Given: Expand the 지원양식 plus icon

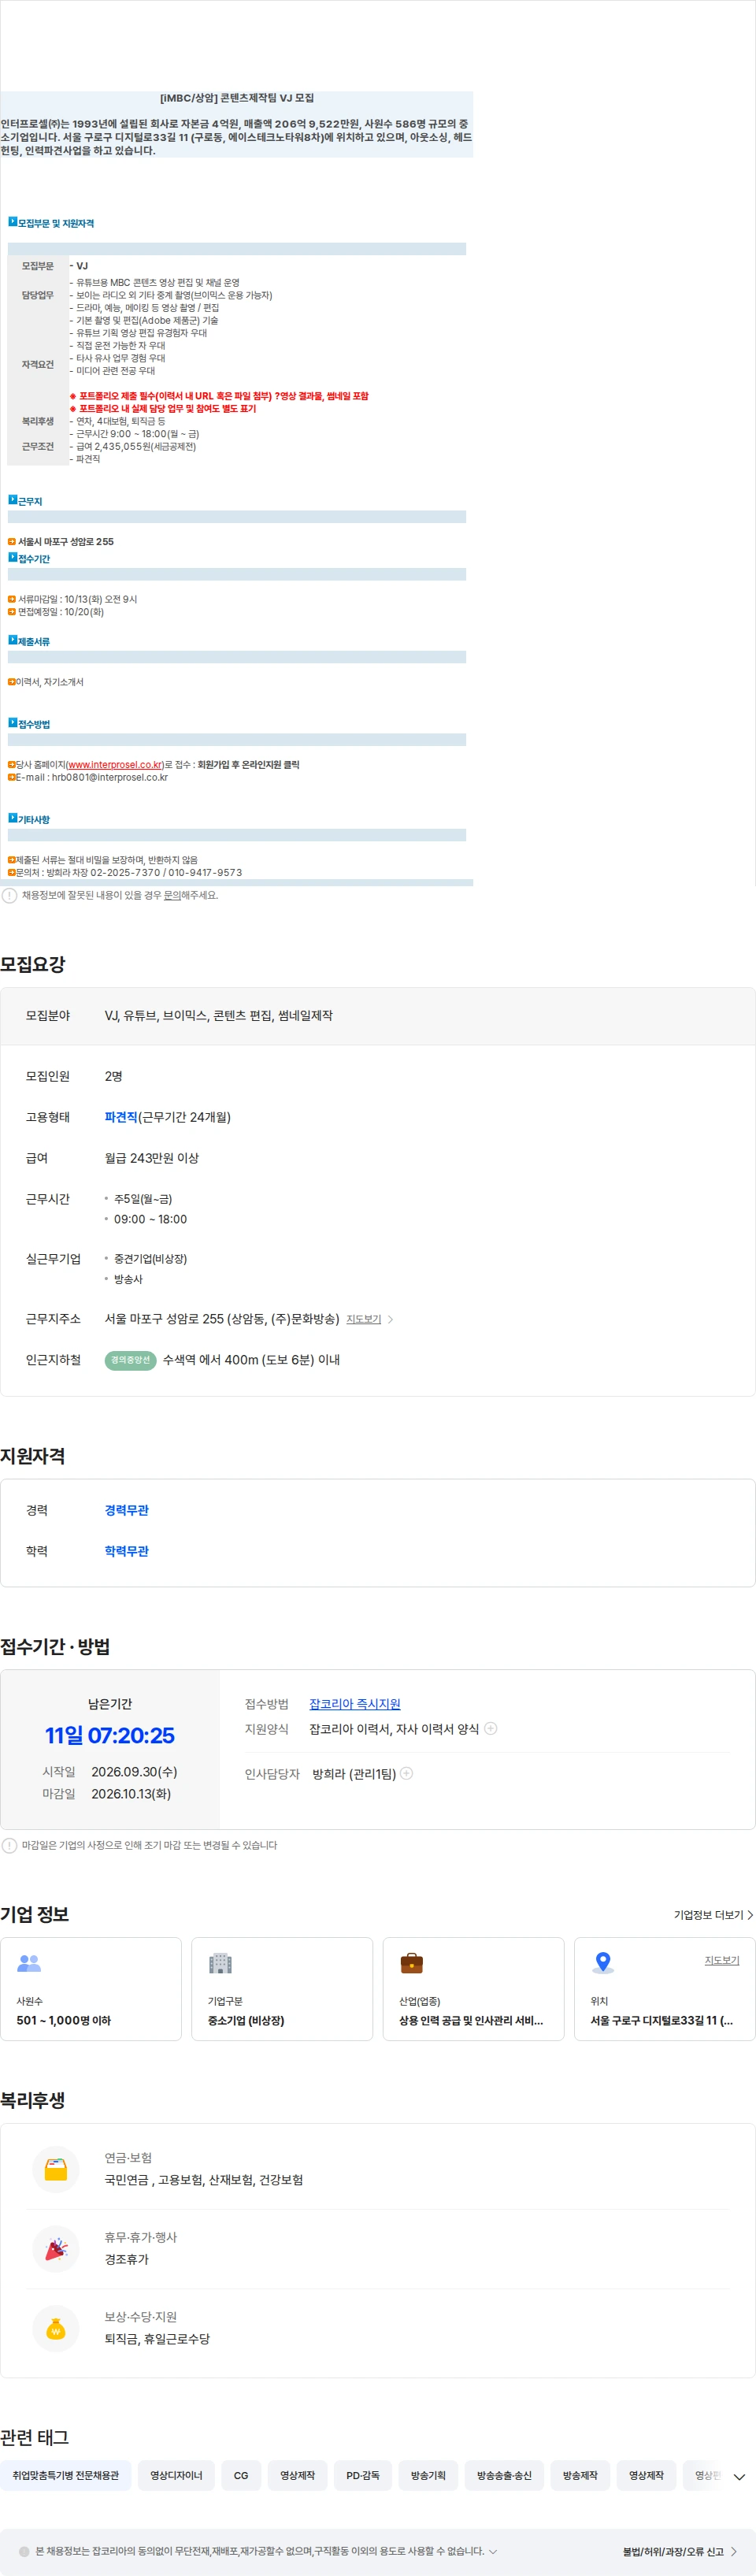Looking at the screenshot, I should pyautogui.click(x=491, y=1728).
